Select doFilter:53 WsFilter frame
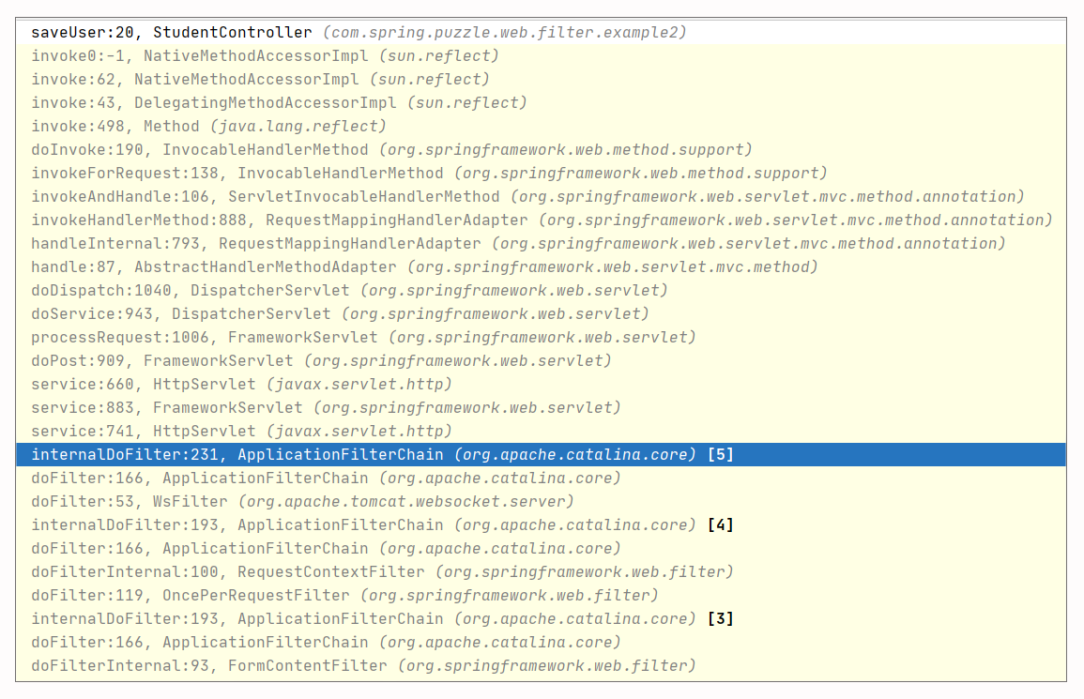The height and width of the screenshot is (699, 1084). [302, 502]
